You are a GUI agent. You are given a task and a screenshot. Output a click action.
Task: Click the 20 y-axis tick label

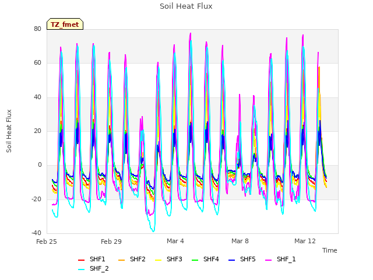click(x=37, y=131)
